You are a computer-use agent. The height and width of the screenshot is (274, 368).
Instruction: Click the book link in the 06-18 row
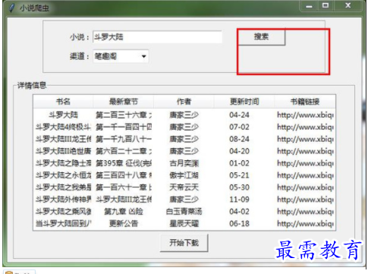[x=305, y=224]
